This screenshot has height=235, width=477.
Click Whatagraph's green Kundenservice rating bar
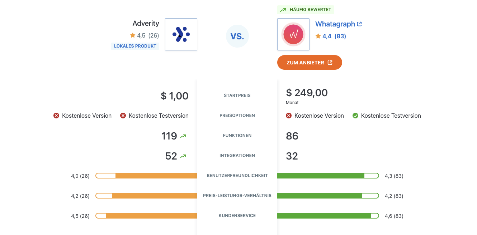328,216
